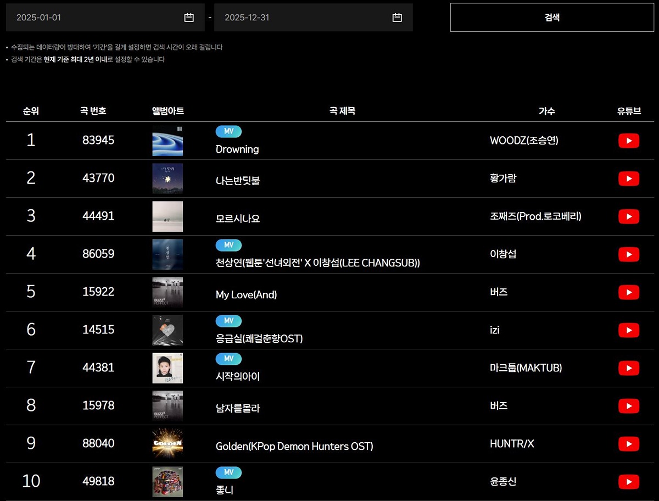Click album art thumbnail for Drowning
Viewport: 659px width, 501px height.
[x=167, y=141]
